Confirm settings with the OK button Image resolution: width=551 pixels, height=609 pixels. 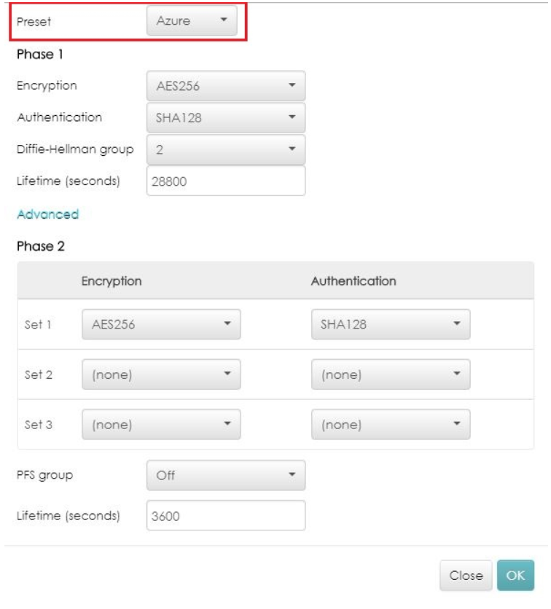[x=515, y=575]
